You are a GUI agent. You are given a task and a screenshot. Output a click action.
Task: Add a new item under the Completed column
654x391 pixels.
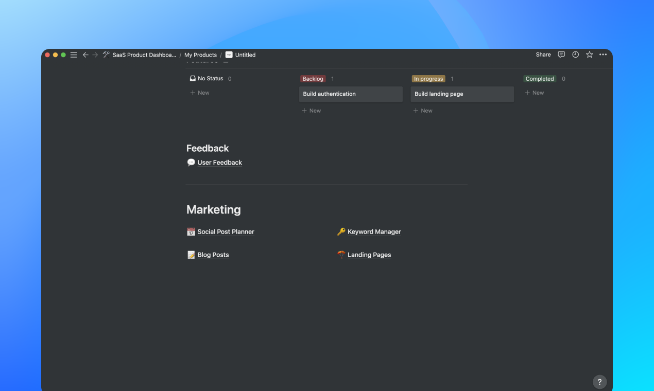point(534,93)
